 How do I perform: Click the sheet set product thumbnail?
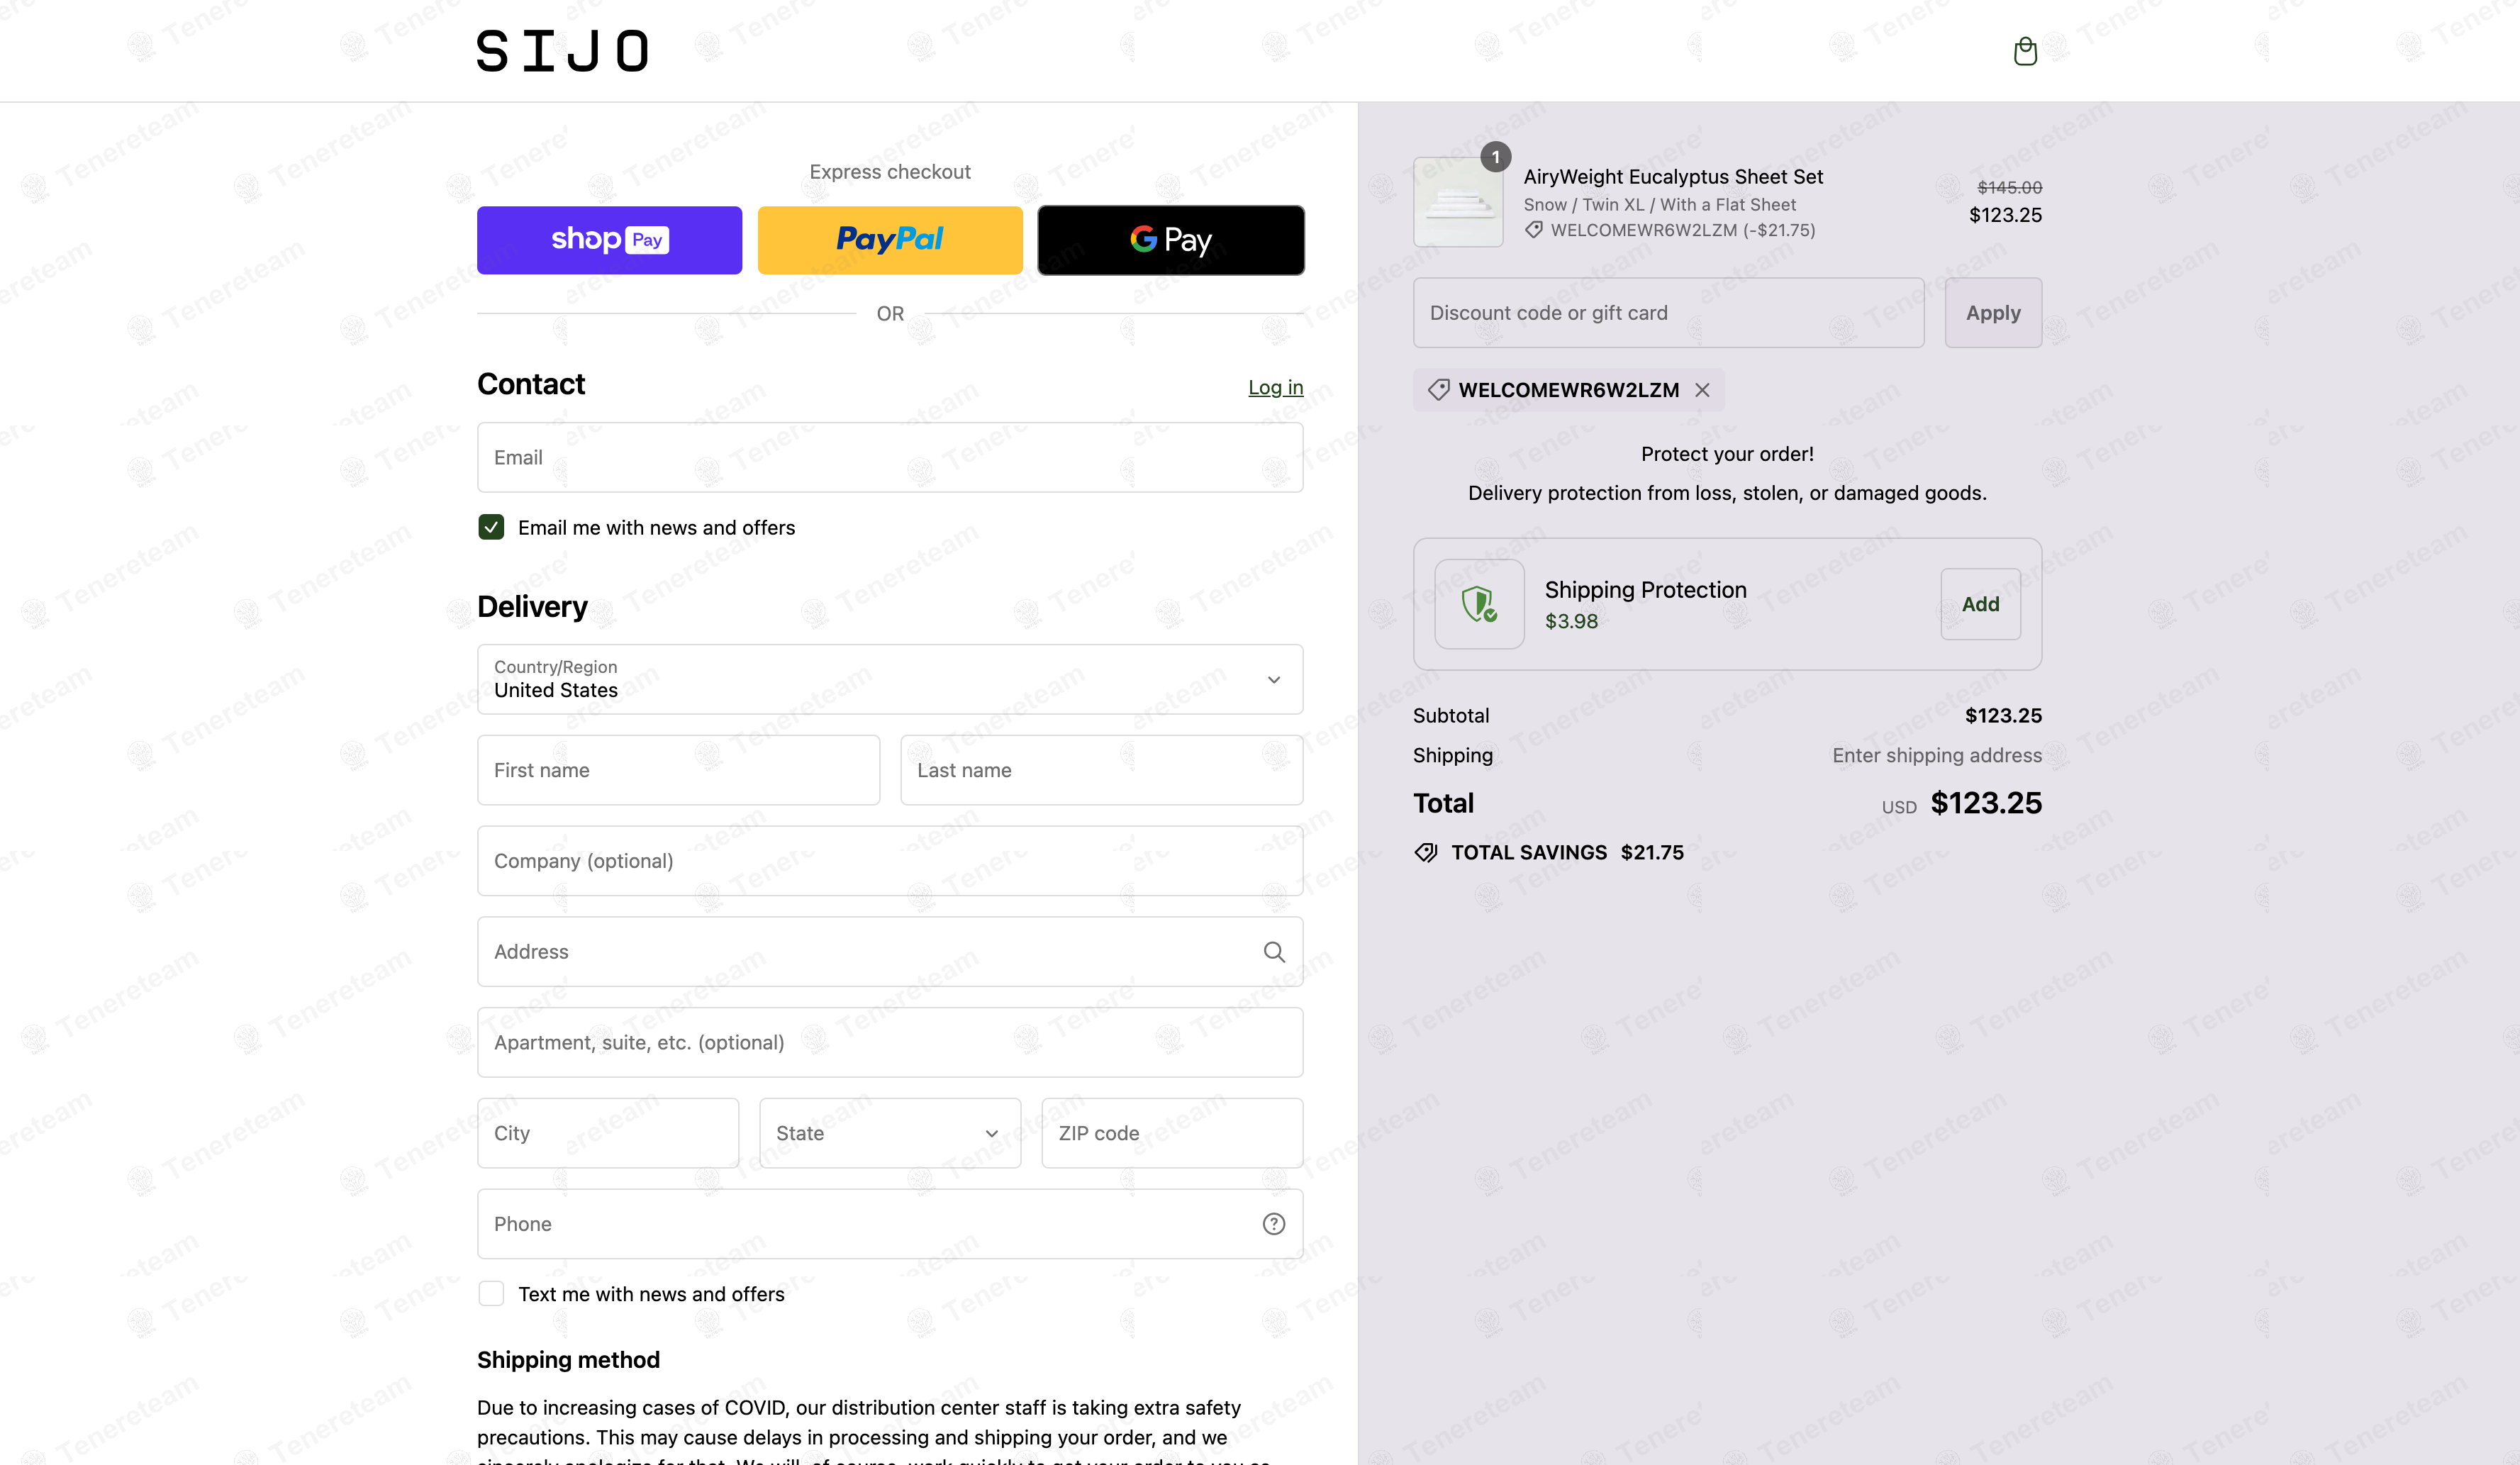pyautogui.click(x=1458, y=202)
